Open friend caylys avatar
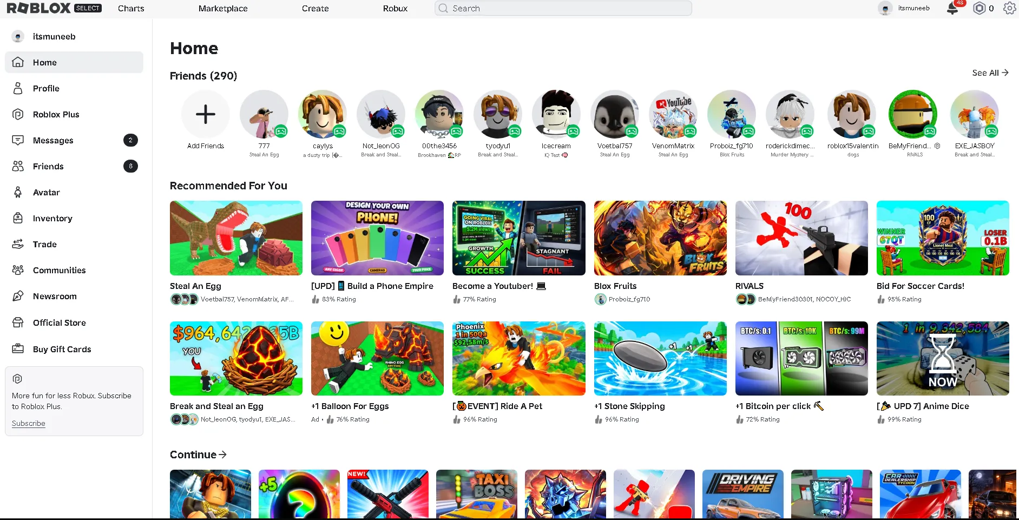The image size is (1019, 520). pyautogui.click(x=323, y=114)
